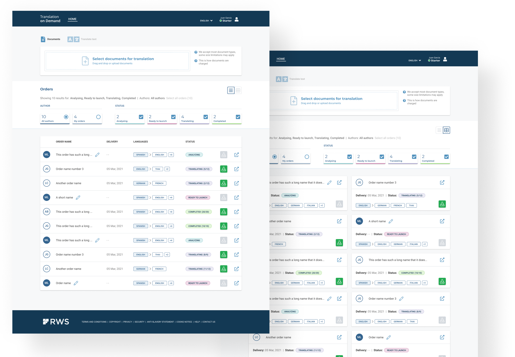The width and height of the screenshot is (515, 357).
Task: Toggle the Completed status checkbox
Action: pos(238,117)
